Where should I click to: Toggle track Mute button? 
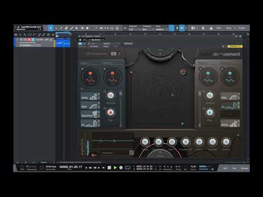click(x=21, y=39)
